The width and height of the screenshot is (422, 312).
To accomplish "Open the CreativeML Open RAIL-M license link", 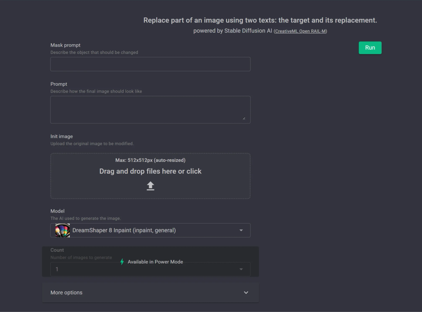I will [300, 31].
